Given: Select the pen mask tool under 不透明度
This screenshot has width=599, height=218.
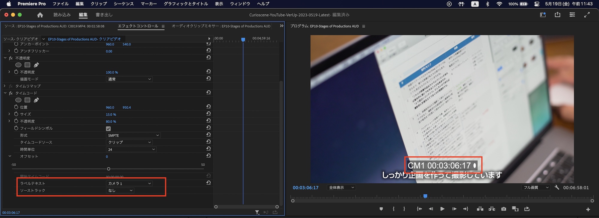Looking at the screenshot, I should (x=36, y=65).
